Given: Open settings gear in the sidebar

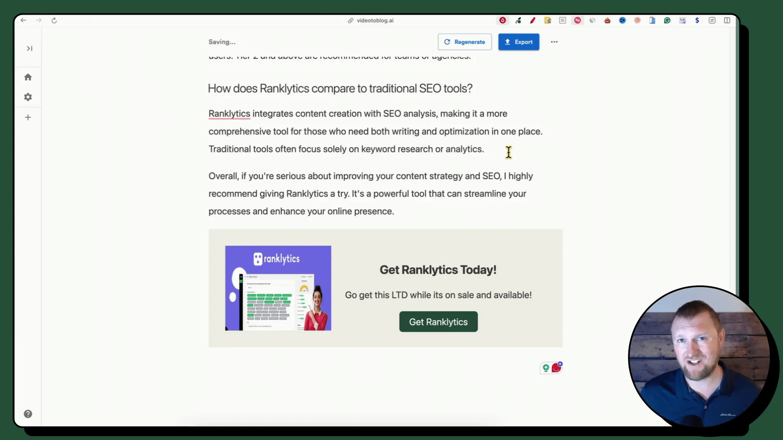Looking at the screenshot, I should (x=28, y=97).
